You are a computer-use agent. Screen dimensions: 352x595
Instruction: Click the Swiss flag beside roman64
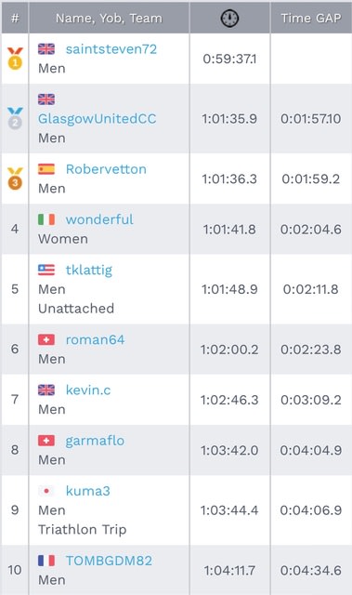coord(46,339)
